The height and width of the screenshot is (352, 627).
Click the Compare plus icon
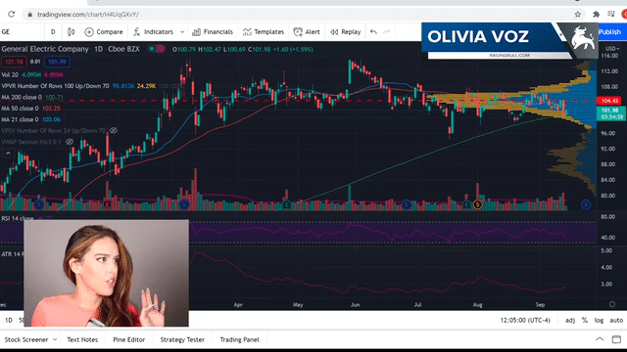pos(89,32)
